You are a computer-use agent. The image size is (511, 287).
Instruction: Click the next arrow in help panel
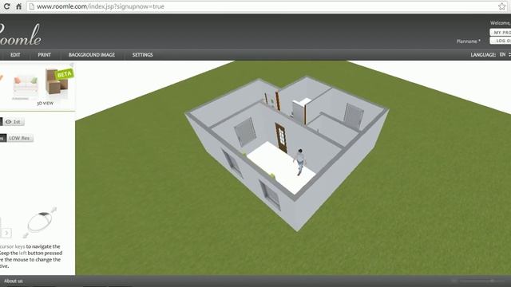tap(6, 233)
